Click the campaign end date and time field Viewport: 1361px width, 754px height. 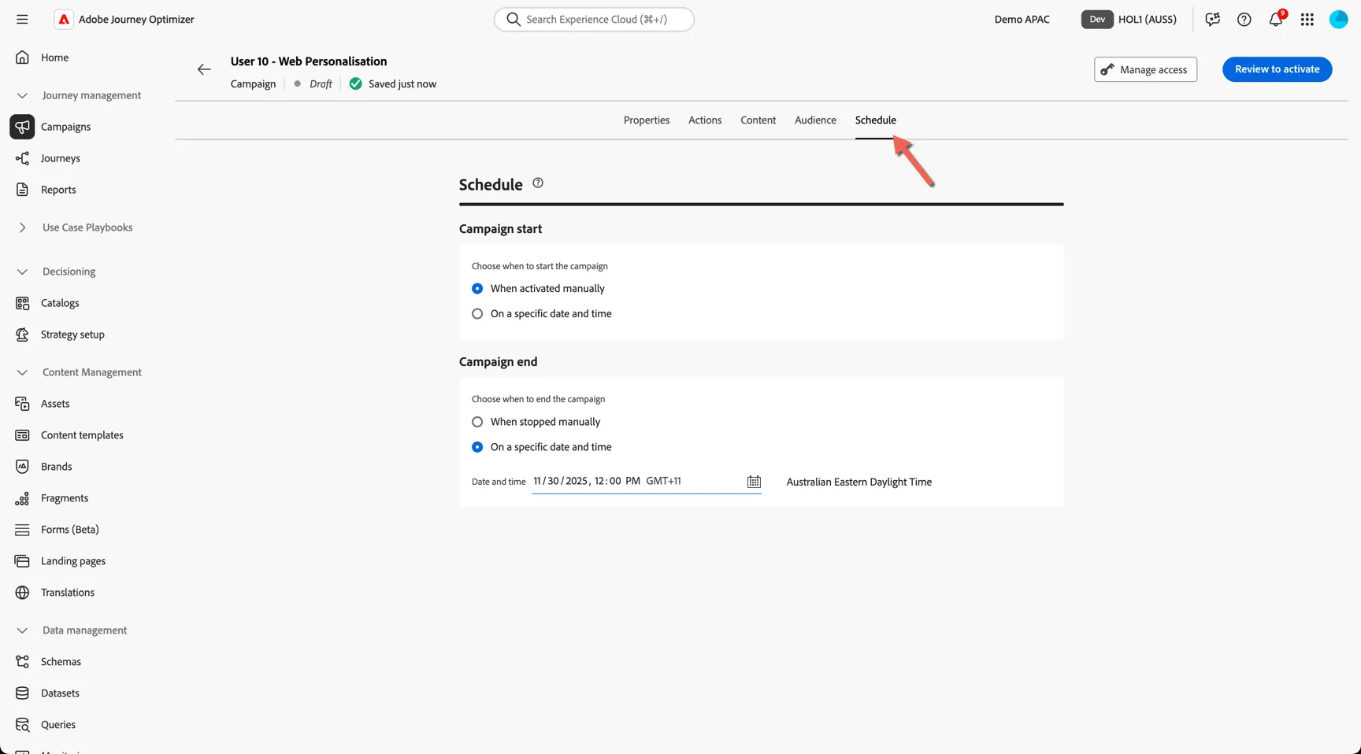(646, 482)
